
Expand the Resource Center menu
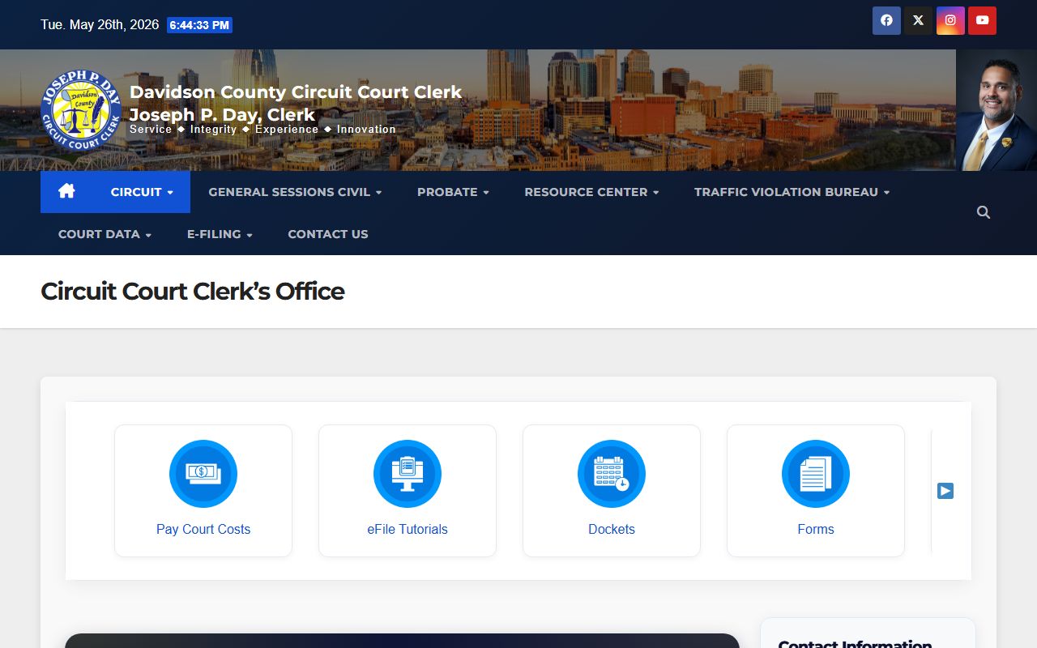tap(591, 192)
